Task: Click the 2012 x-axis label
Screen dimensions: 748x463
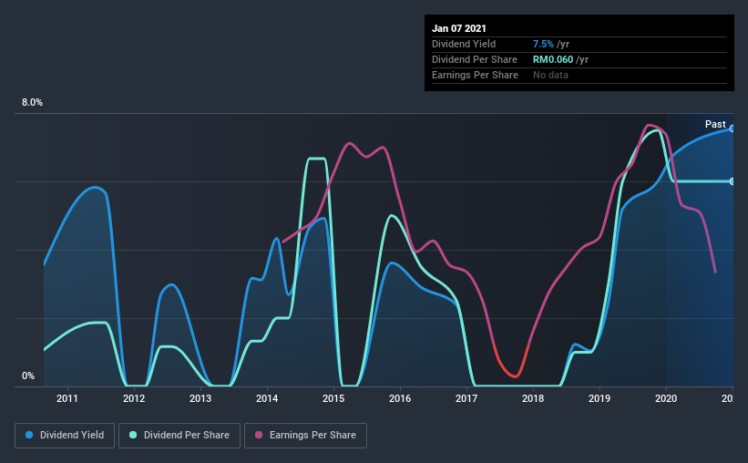Action: (134, 398)
